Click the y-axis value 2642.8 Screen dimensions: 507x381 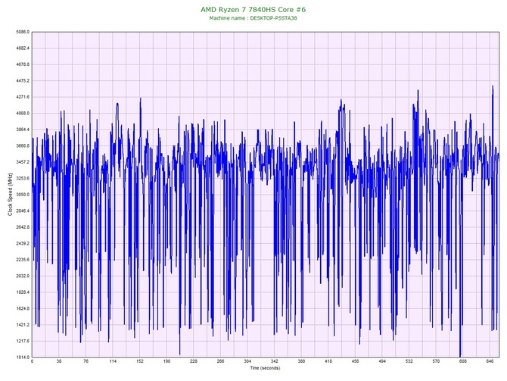point(23,227)
